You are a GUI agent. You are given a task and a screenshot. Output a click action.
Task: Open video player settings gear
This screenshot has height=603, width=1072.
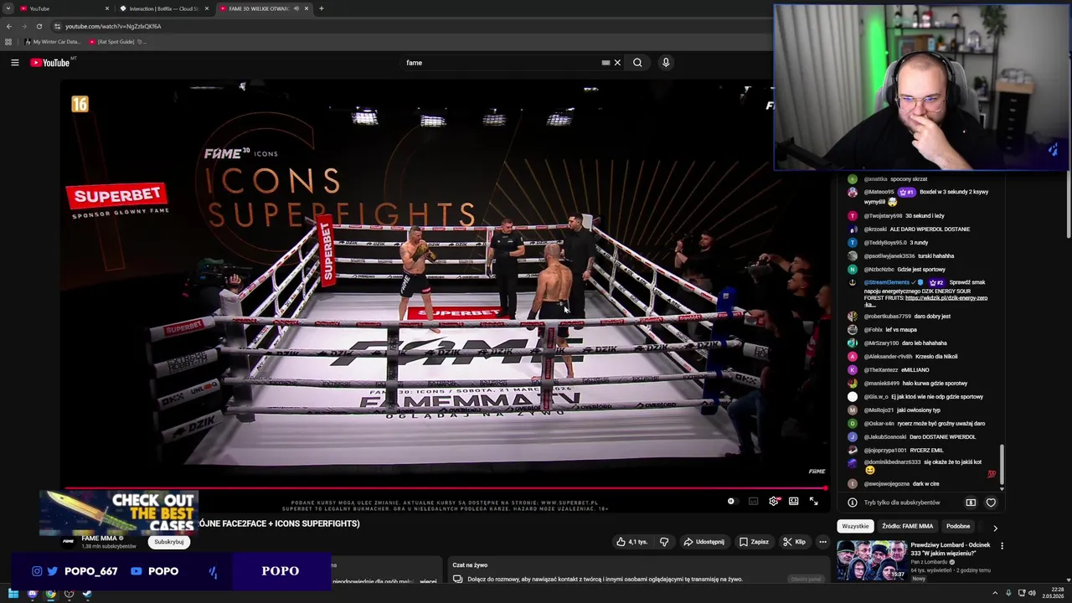coord(774,501)
